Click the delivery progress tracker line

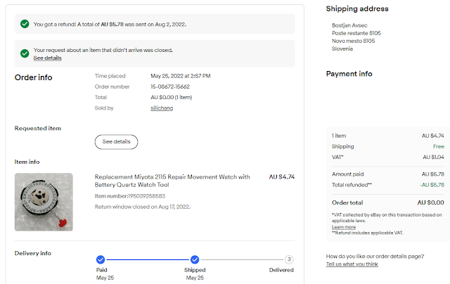click(148, 259)
